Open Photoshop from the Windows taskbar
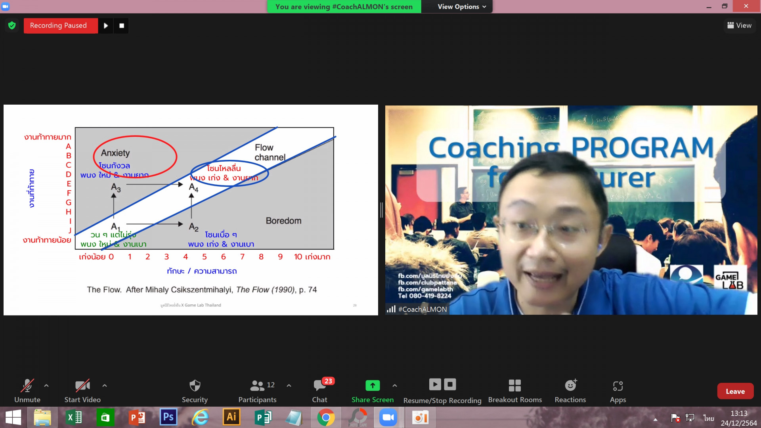Viewport: 761px width, 428px height. 168,417
